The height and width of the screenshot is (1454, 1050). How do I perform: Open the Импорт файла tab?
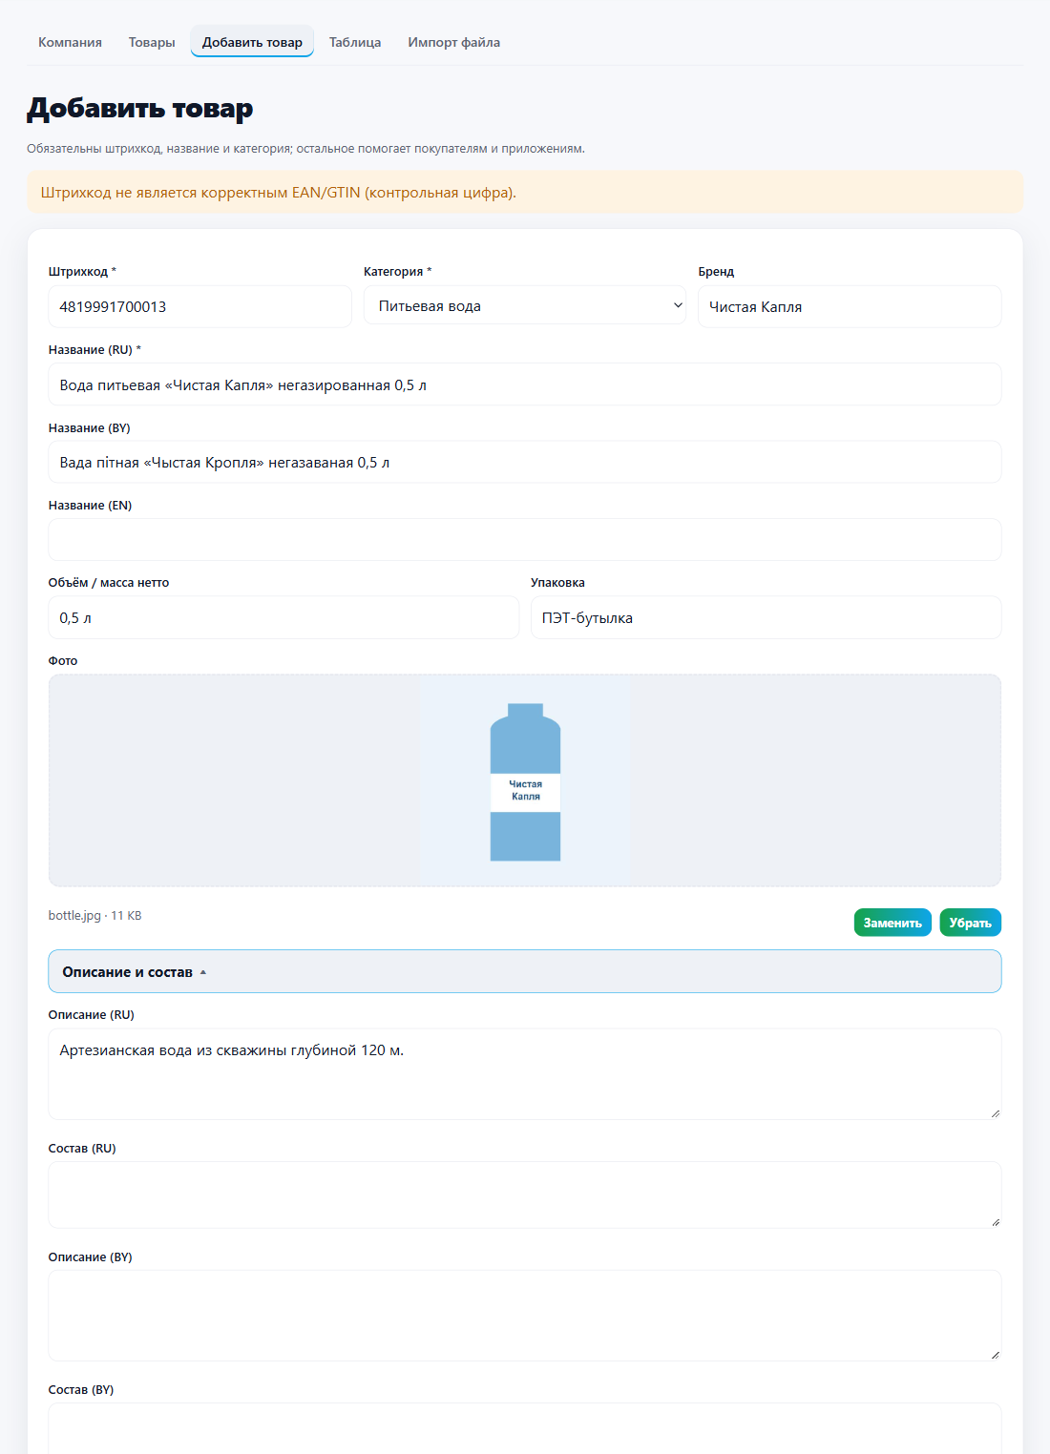coord(454,42)
